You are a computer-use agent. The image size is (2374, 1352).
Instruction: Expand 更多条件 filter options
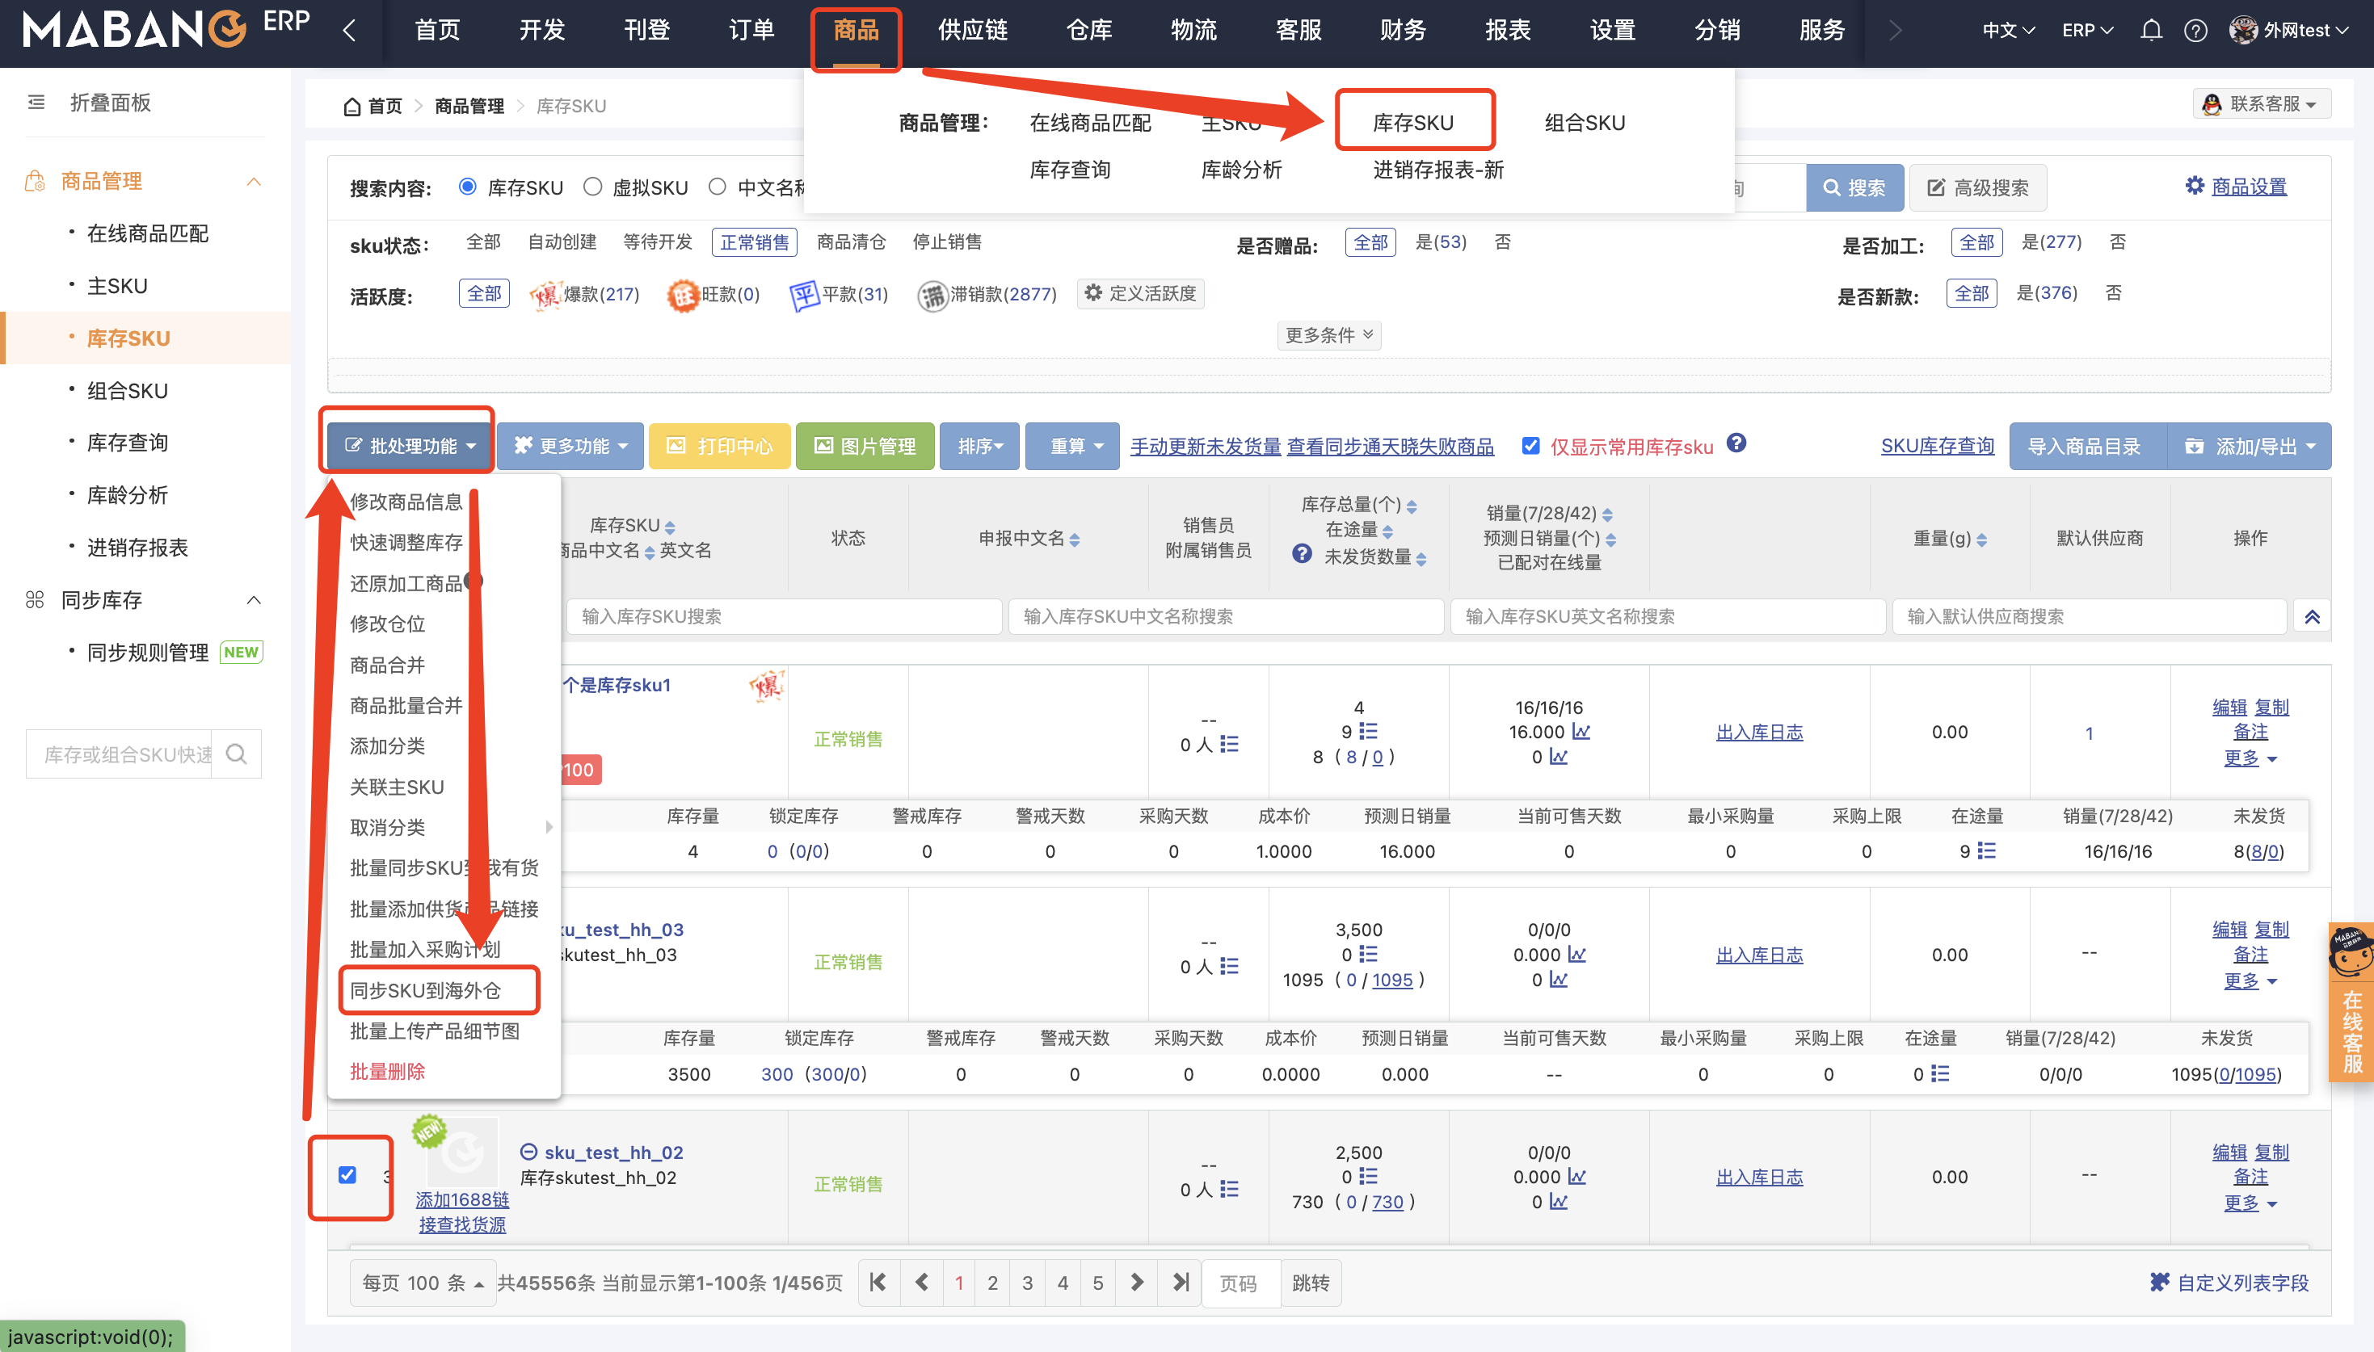[x=1329, y=335]
